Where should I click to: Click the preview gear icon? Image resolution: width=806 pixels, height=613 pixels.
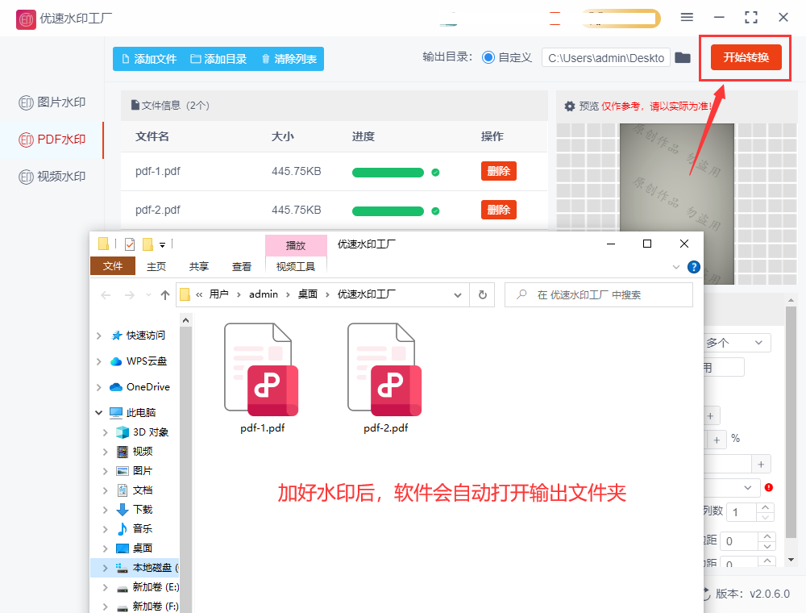point(570,106)
